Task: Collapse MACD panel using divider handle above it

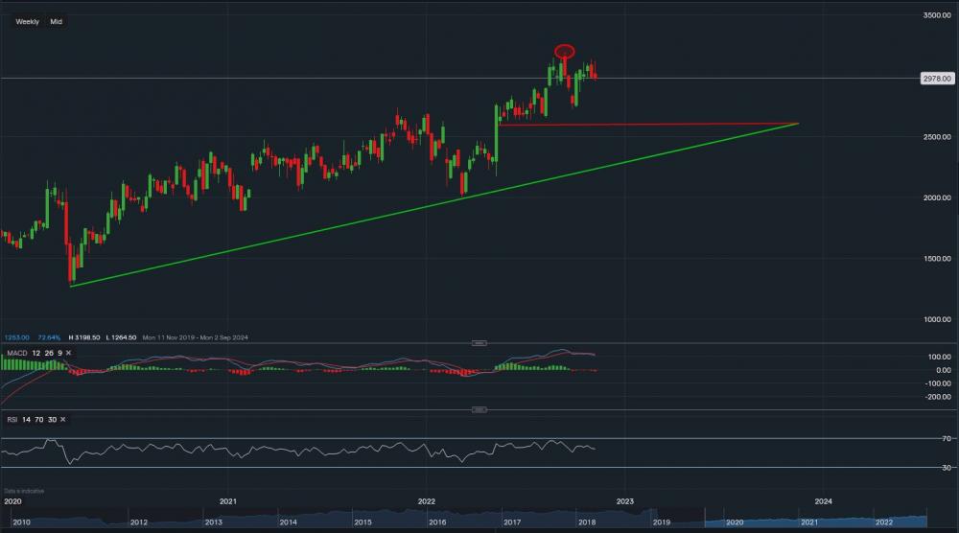Action: click(x=479, y=343)
